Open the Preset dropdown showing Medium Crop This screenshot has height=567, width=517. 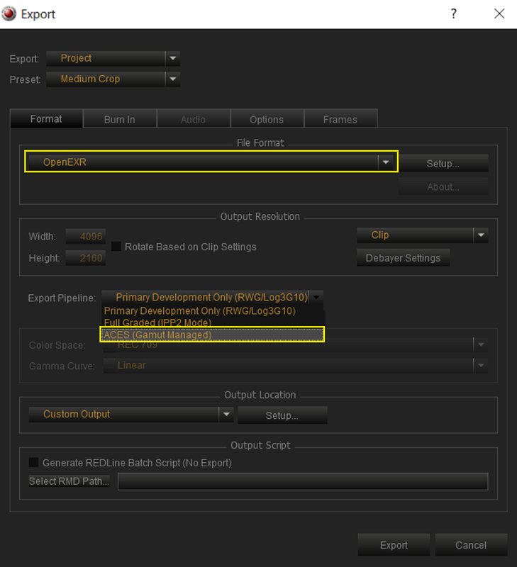113,79
